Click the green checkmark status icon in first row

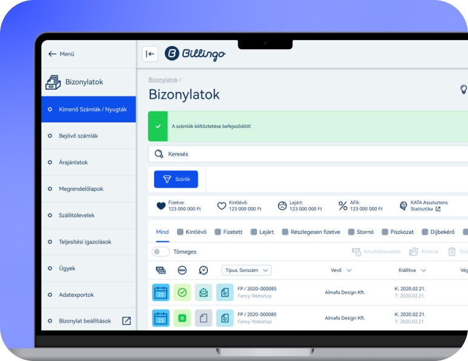tap(182, 293)
